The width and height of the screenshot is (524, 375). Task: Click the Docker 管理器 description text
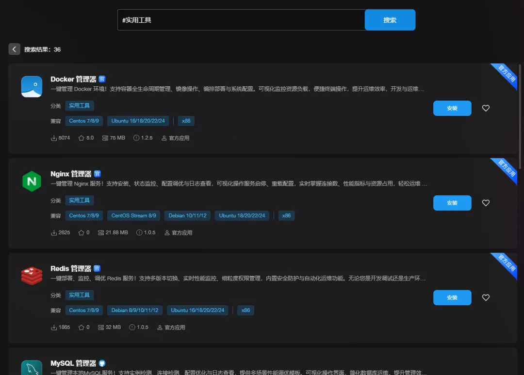click(237, 89)
